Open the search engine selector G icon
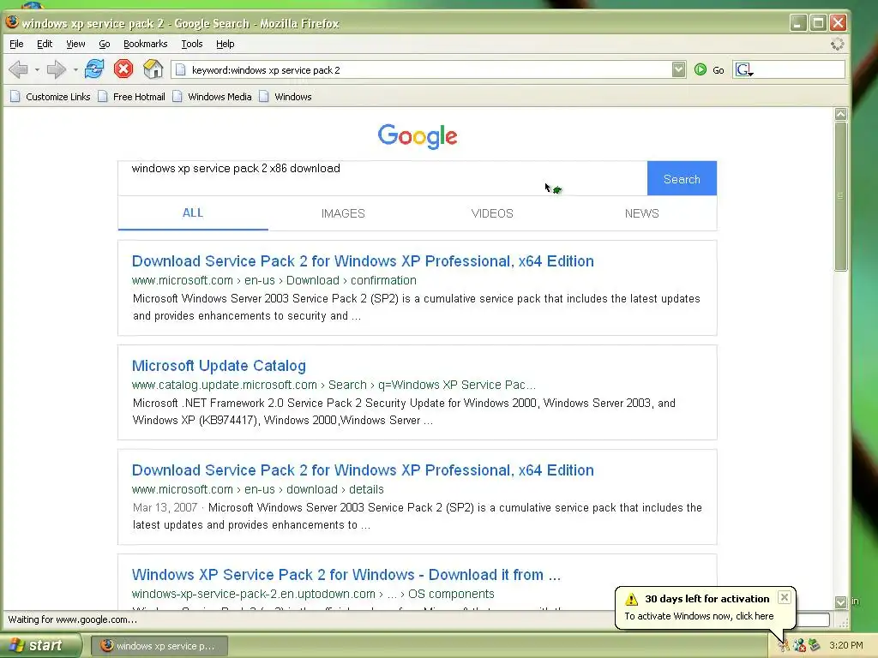 pos(743,69)
